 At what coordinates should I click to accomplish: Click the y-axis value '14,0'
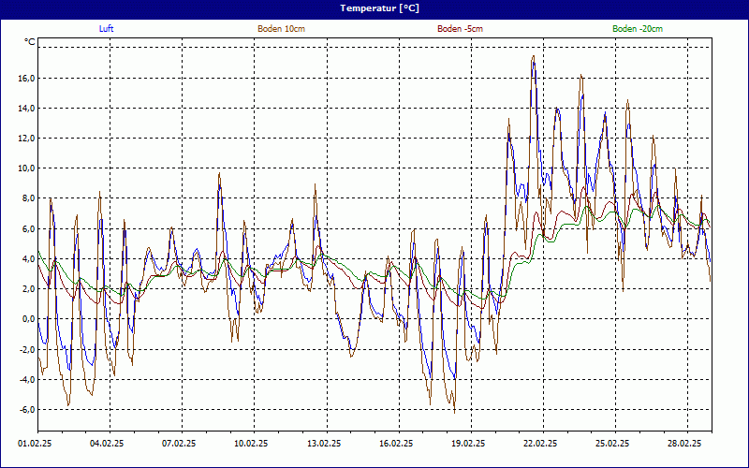pyautogui.click(x=27, y=109)
